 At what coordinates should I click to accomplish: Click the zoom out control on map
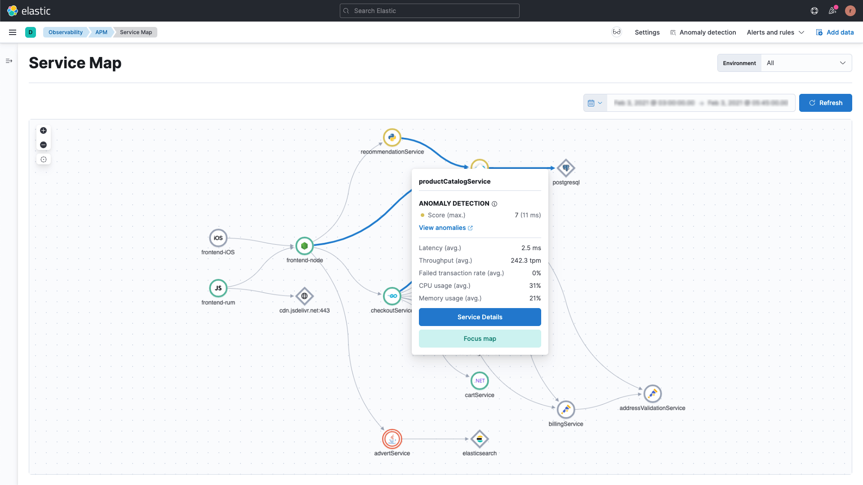point(43,145)
